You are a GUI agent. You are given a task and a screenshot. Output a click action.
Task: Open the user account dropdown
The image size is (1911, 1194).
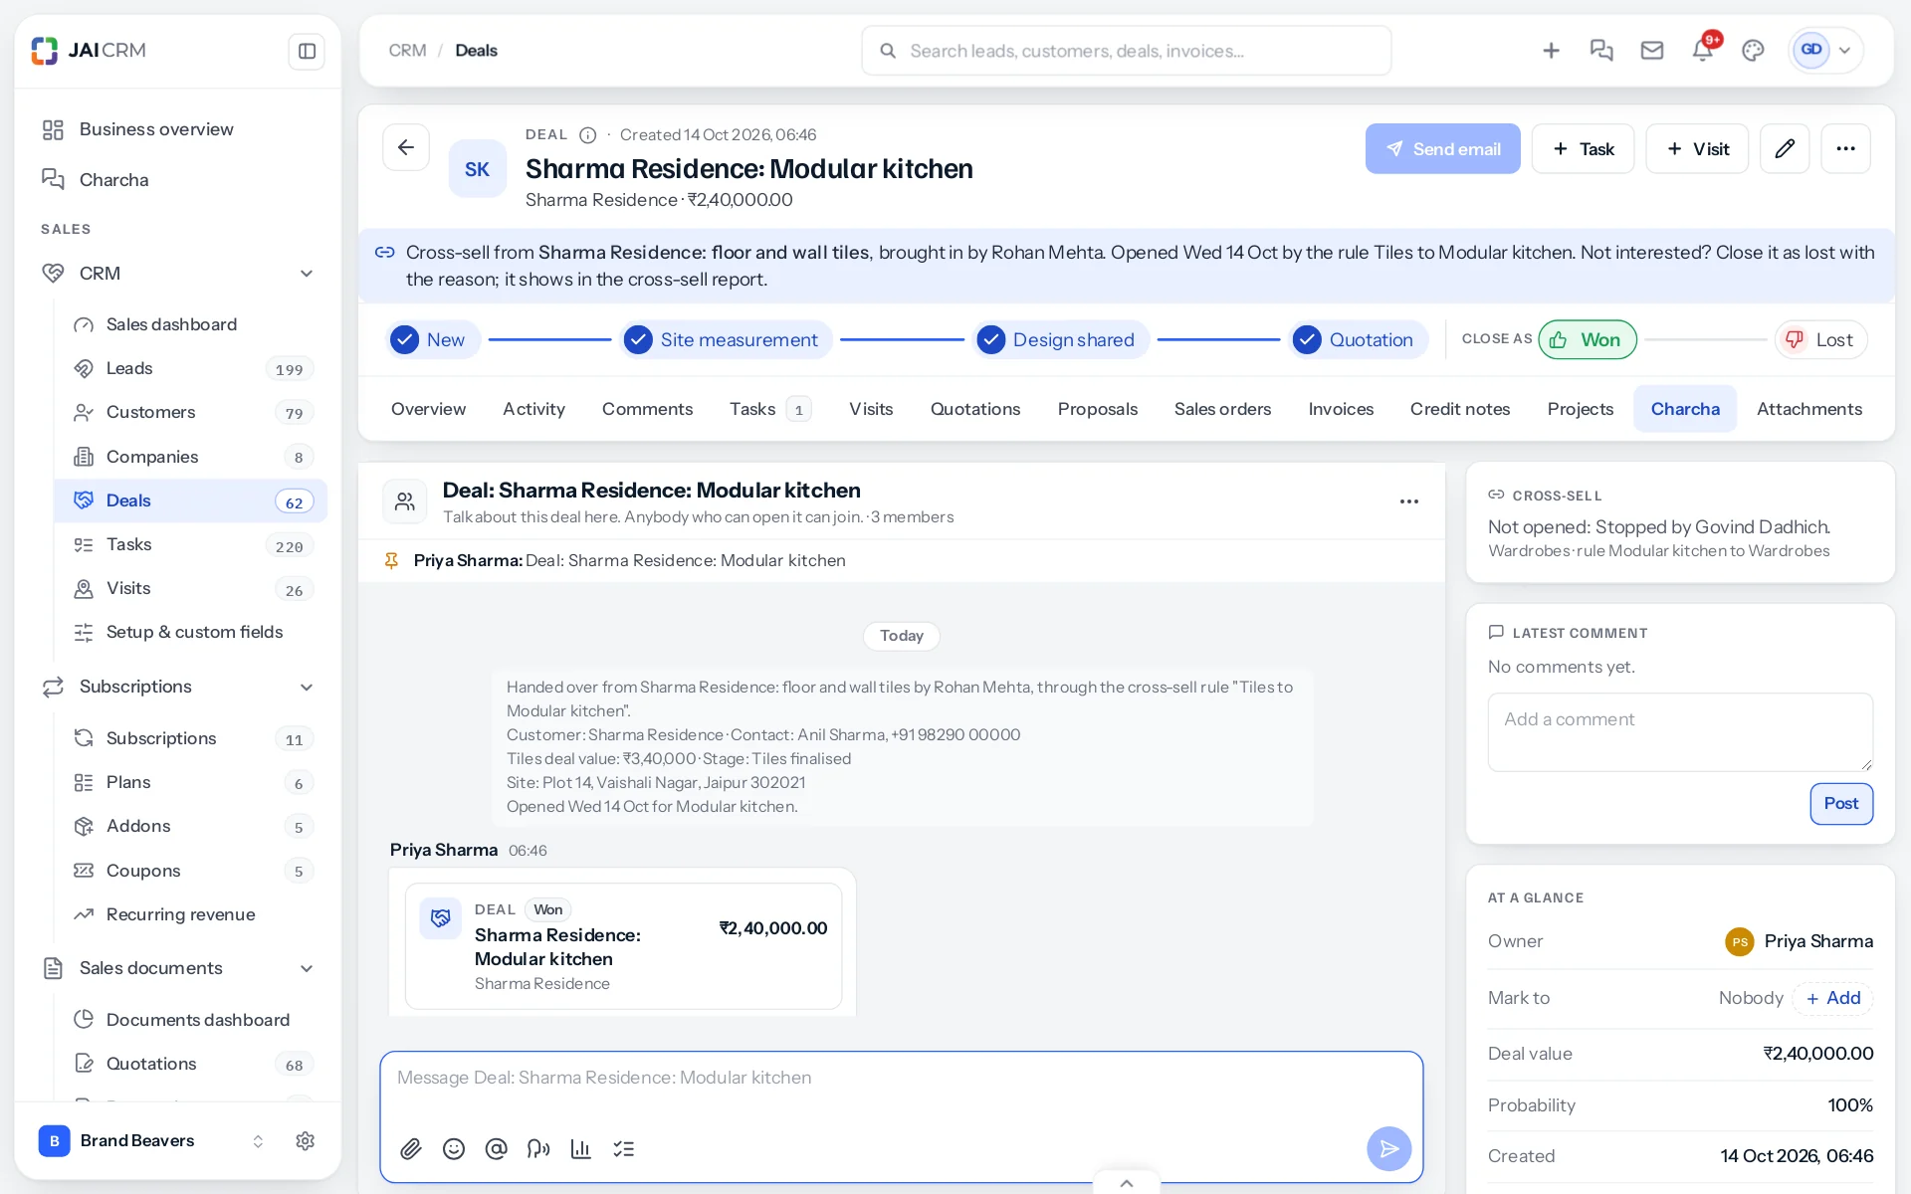(1826, 51)
